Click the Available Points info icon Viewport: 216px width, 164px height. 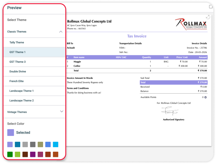coord(205,97)
